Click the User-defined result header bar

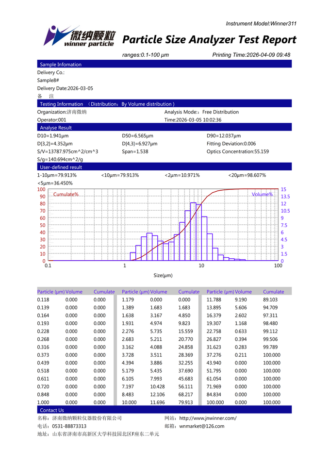[164, 166]
